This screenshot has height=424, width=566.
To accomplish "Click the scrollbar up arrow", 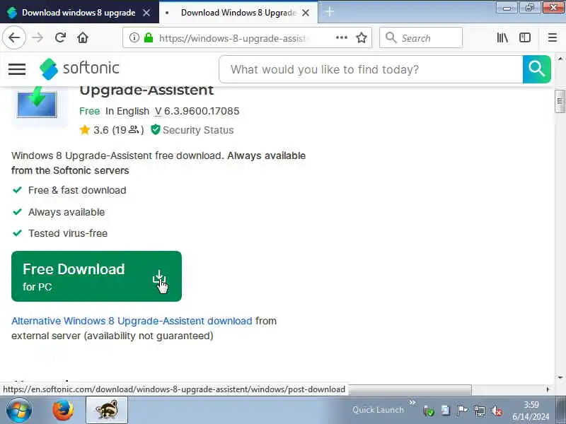I will (560, 59).
